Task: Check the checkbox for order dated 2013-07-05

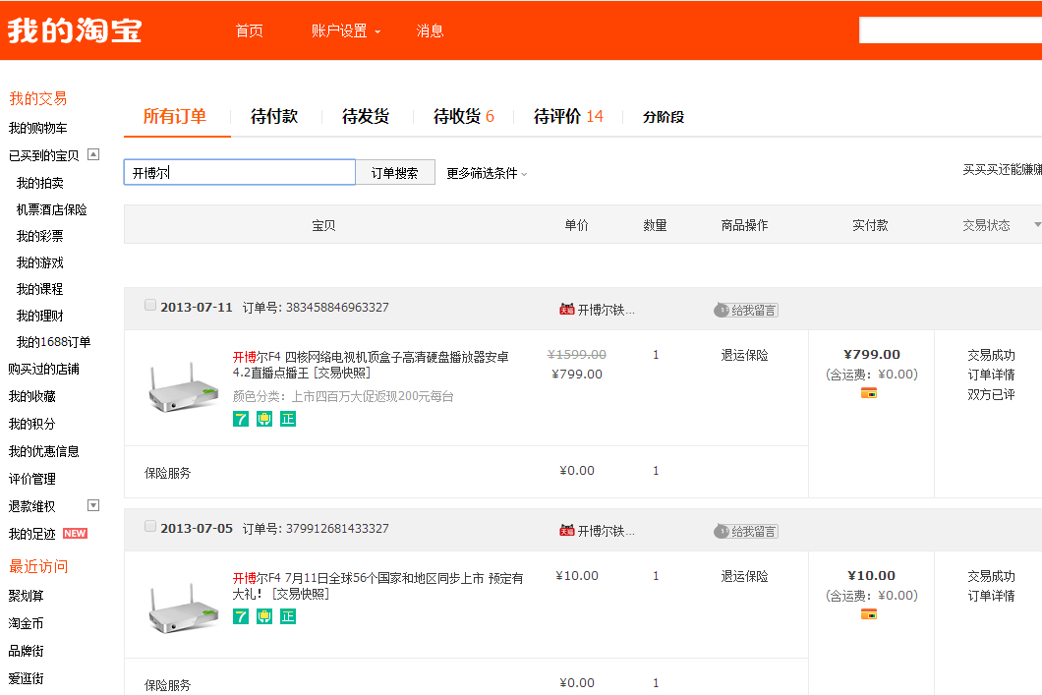Action: 150,527
